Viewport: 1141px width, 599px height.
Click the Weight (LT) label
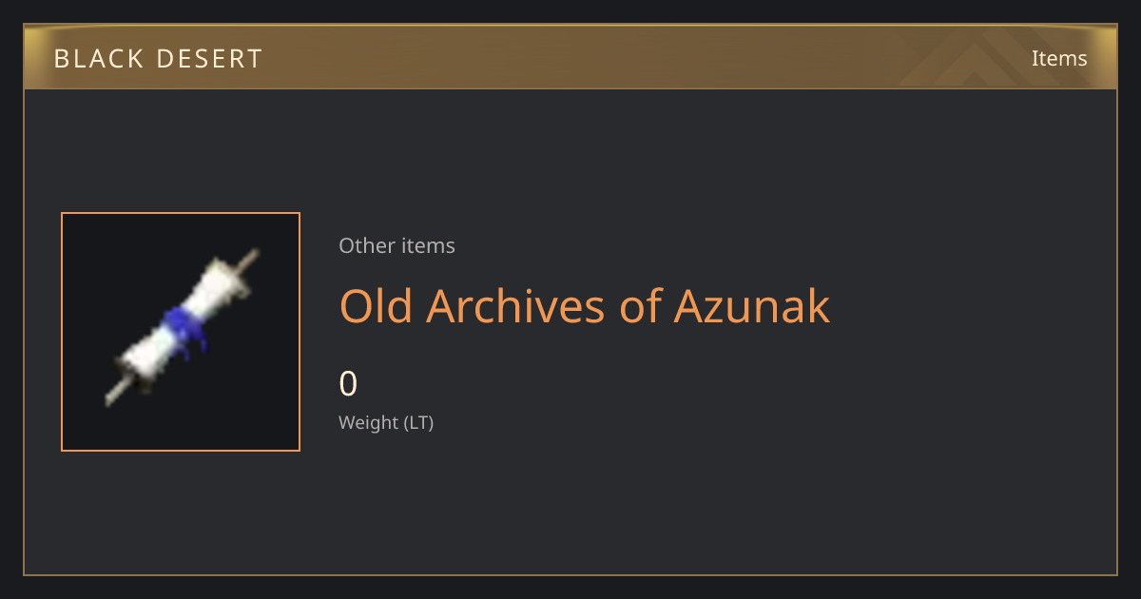(386, 423)
